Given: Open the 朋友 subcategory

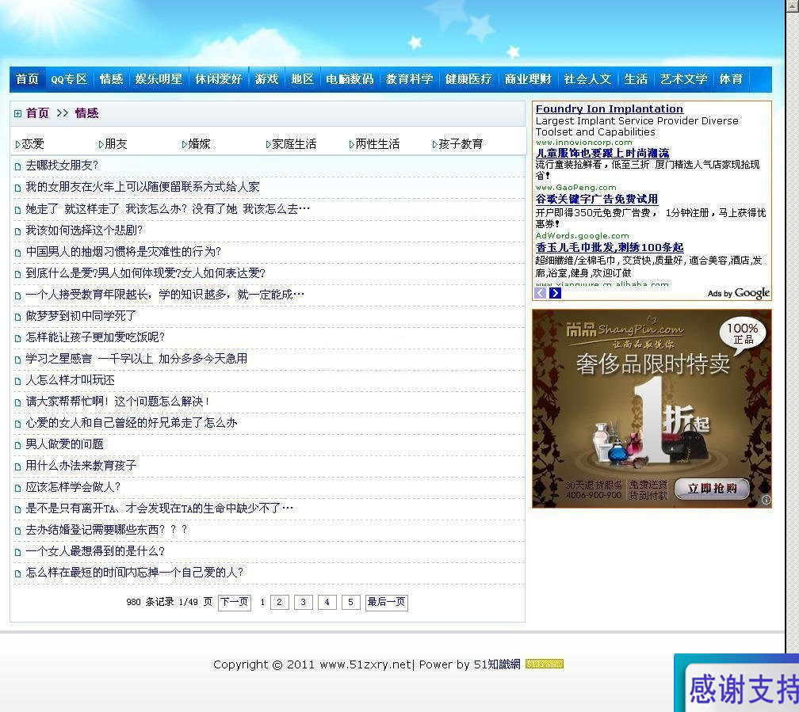Looking at the screenshot, I should pos(116,144).
